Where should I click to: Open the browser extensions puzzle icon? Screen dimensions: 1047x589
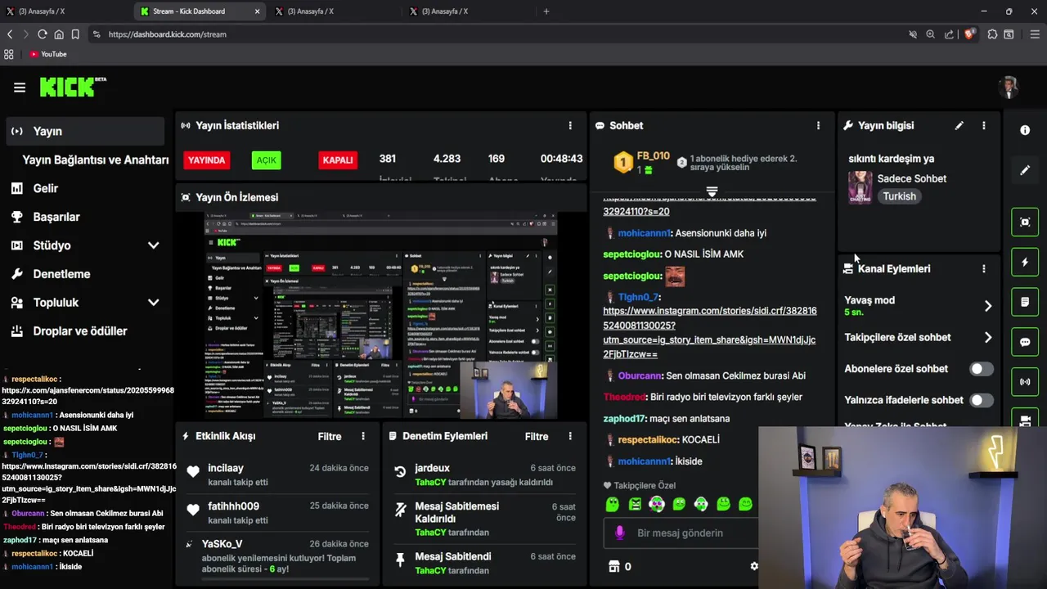[992, 34]
